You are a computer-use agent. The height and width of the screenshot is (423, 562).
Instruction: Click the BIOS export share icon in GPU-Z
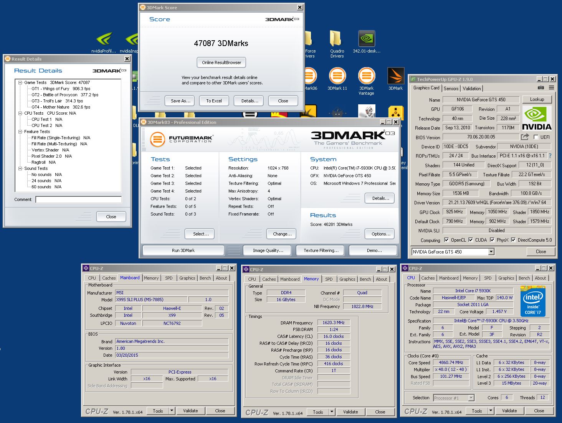click(x=525, y=137)
